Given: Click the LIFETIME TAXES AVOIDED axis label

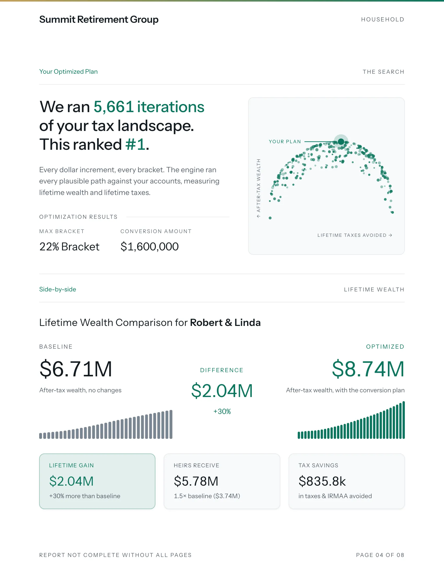Looking at the screenshot, I should pyautogui.click(x=355, y=235).
